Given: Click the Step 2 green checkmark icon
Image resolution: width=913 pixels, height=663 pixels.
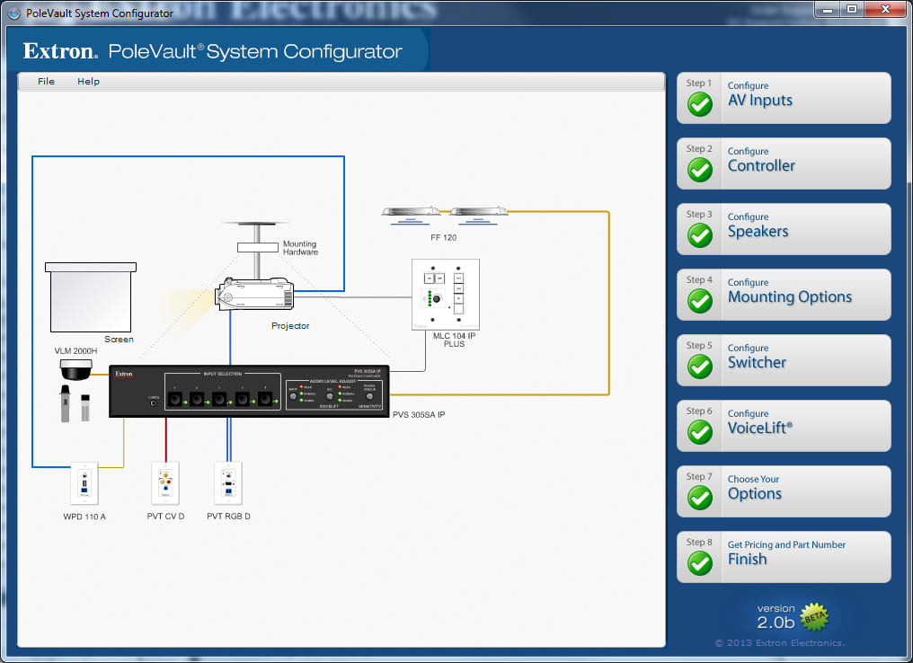Looking at the screenshot, I should (x=700, y=170).
